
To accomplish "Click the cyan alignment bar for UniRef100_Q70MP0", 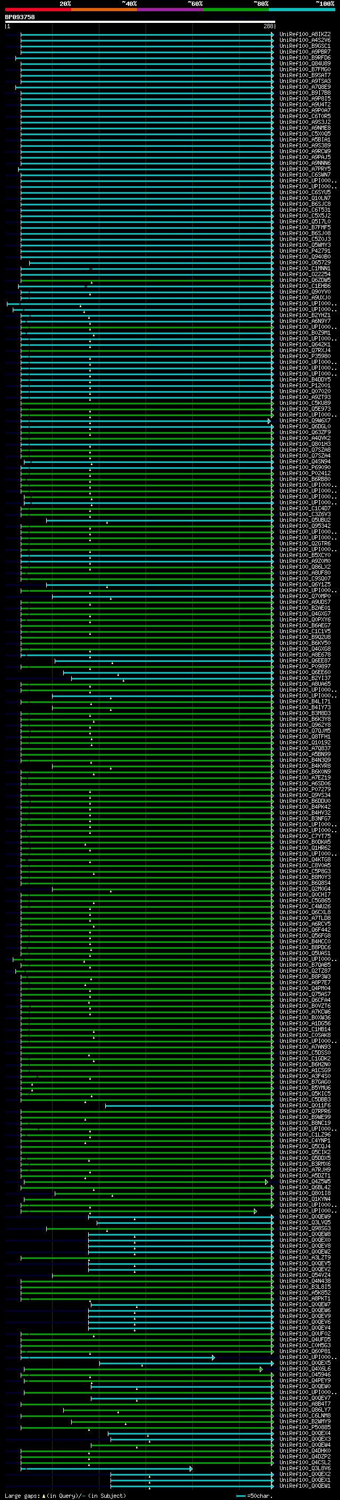I will tap(163, 596).
